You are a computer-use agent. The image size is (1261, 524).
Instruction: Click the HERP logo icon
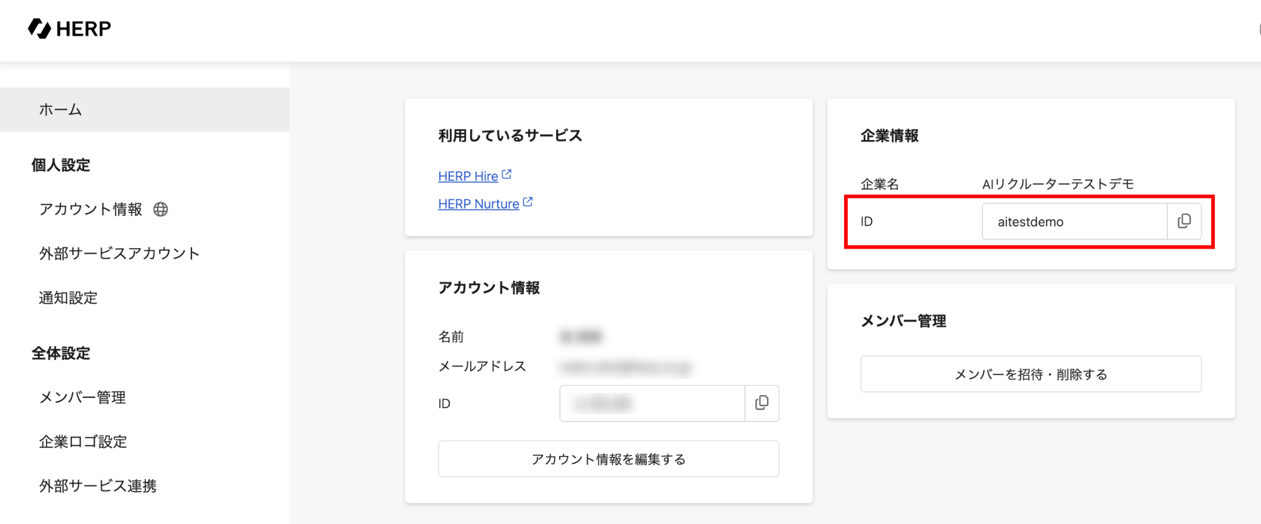(39, 29)
